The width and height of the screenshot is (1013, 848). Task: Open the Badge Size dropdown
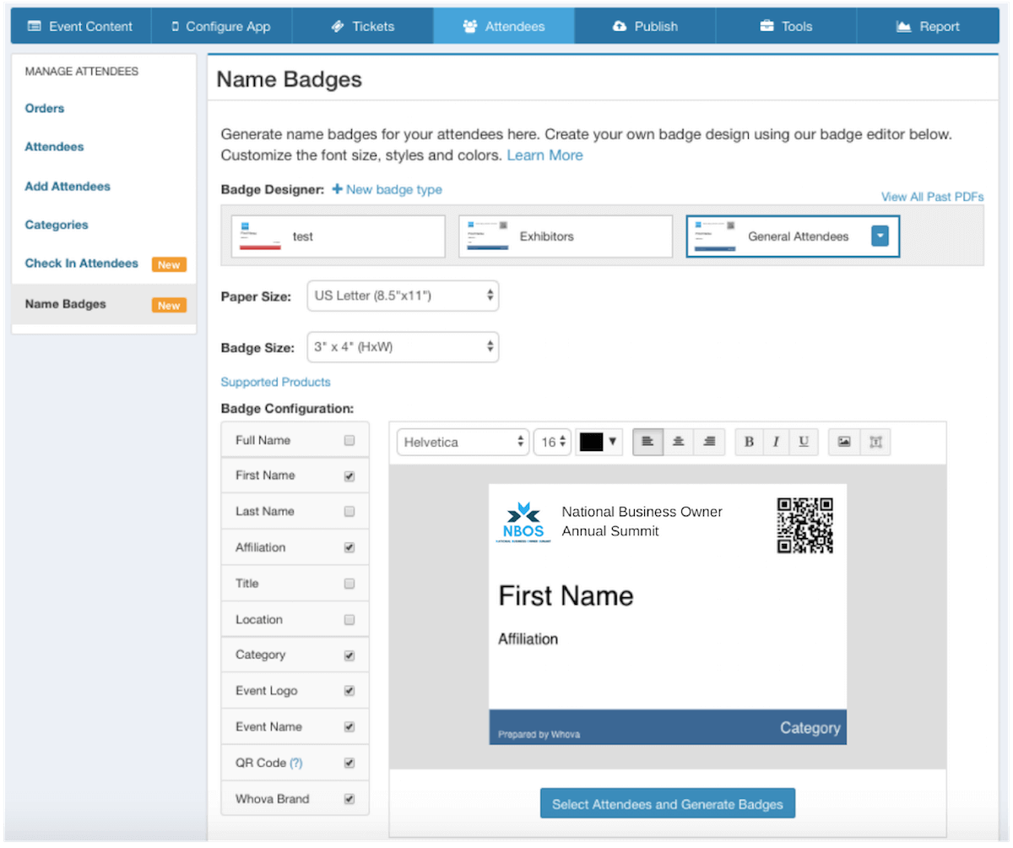403,347
